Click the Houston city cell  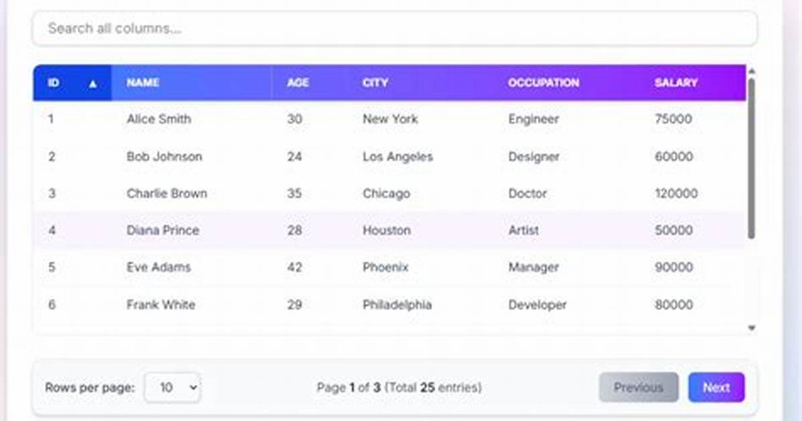click(387, 230)
